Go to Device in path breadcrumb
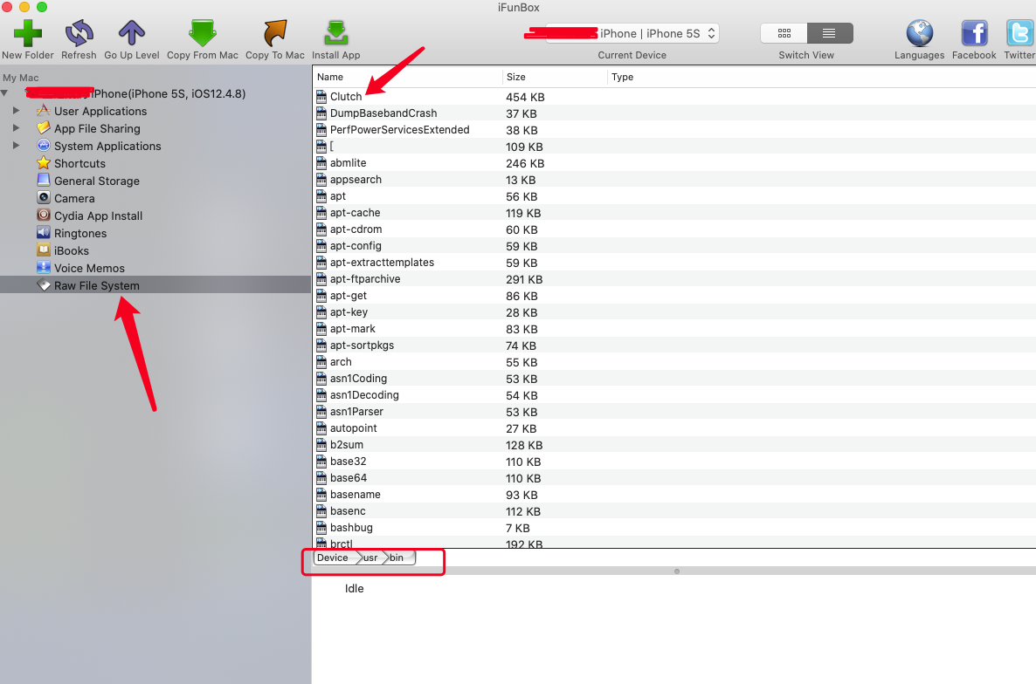Image resolution: width=1036 pixels, height=684 pixels. click(x=333, y=558)
